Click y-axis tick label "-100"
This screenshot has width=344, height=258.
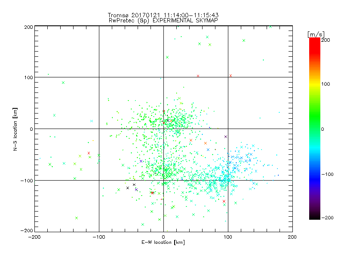[x=27, y=181]
